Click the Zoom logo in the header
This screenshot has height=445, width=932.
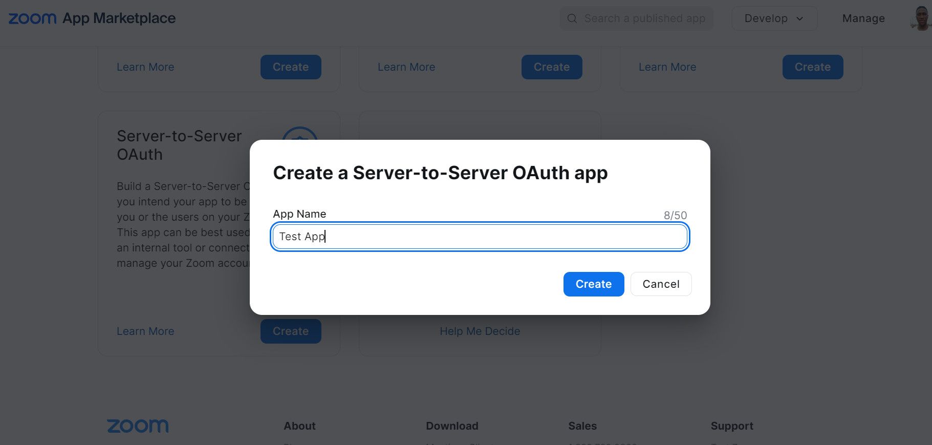point(32,18)
